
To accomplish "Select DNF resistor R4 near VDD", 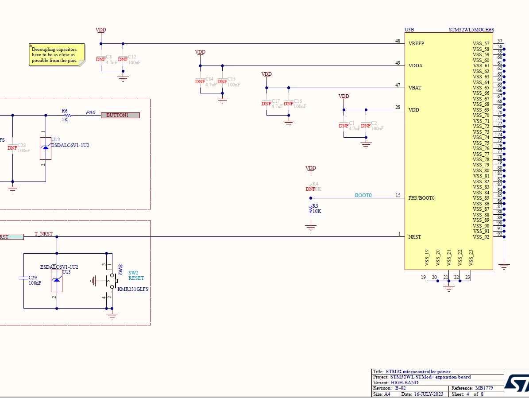I will click(311, 186).
